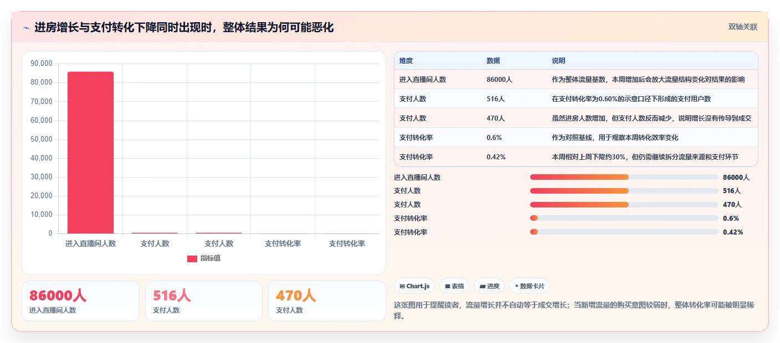Click the footer note starting 这张图用于提醒读者
Viewport: 780px width, 343px height.
(x=573, y=310)
